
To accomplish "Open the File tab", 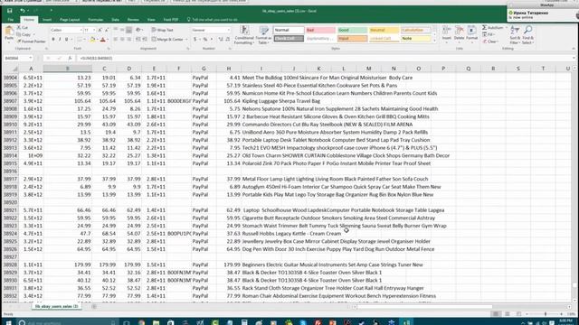I will [x=11, y=20].
